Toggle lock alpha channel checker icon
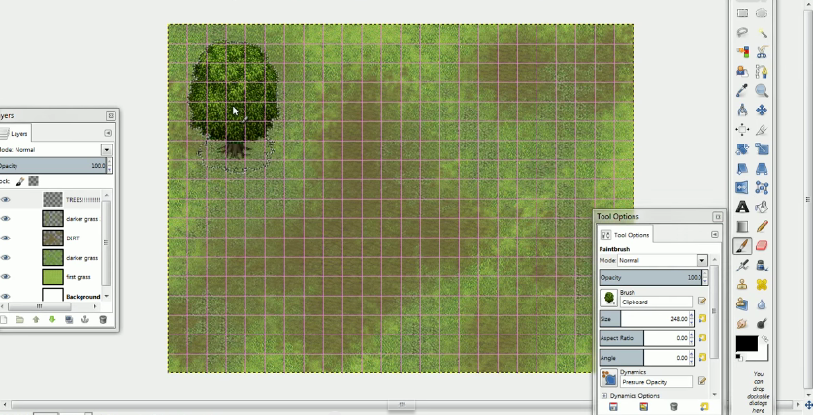The height and width of the screenshot is (415, 813). click(x=33, y=181)
